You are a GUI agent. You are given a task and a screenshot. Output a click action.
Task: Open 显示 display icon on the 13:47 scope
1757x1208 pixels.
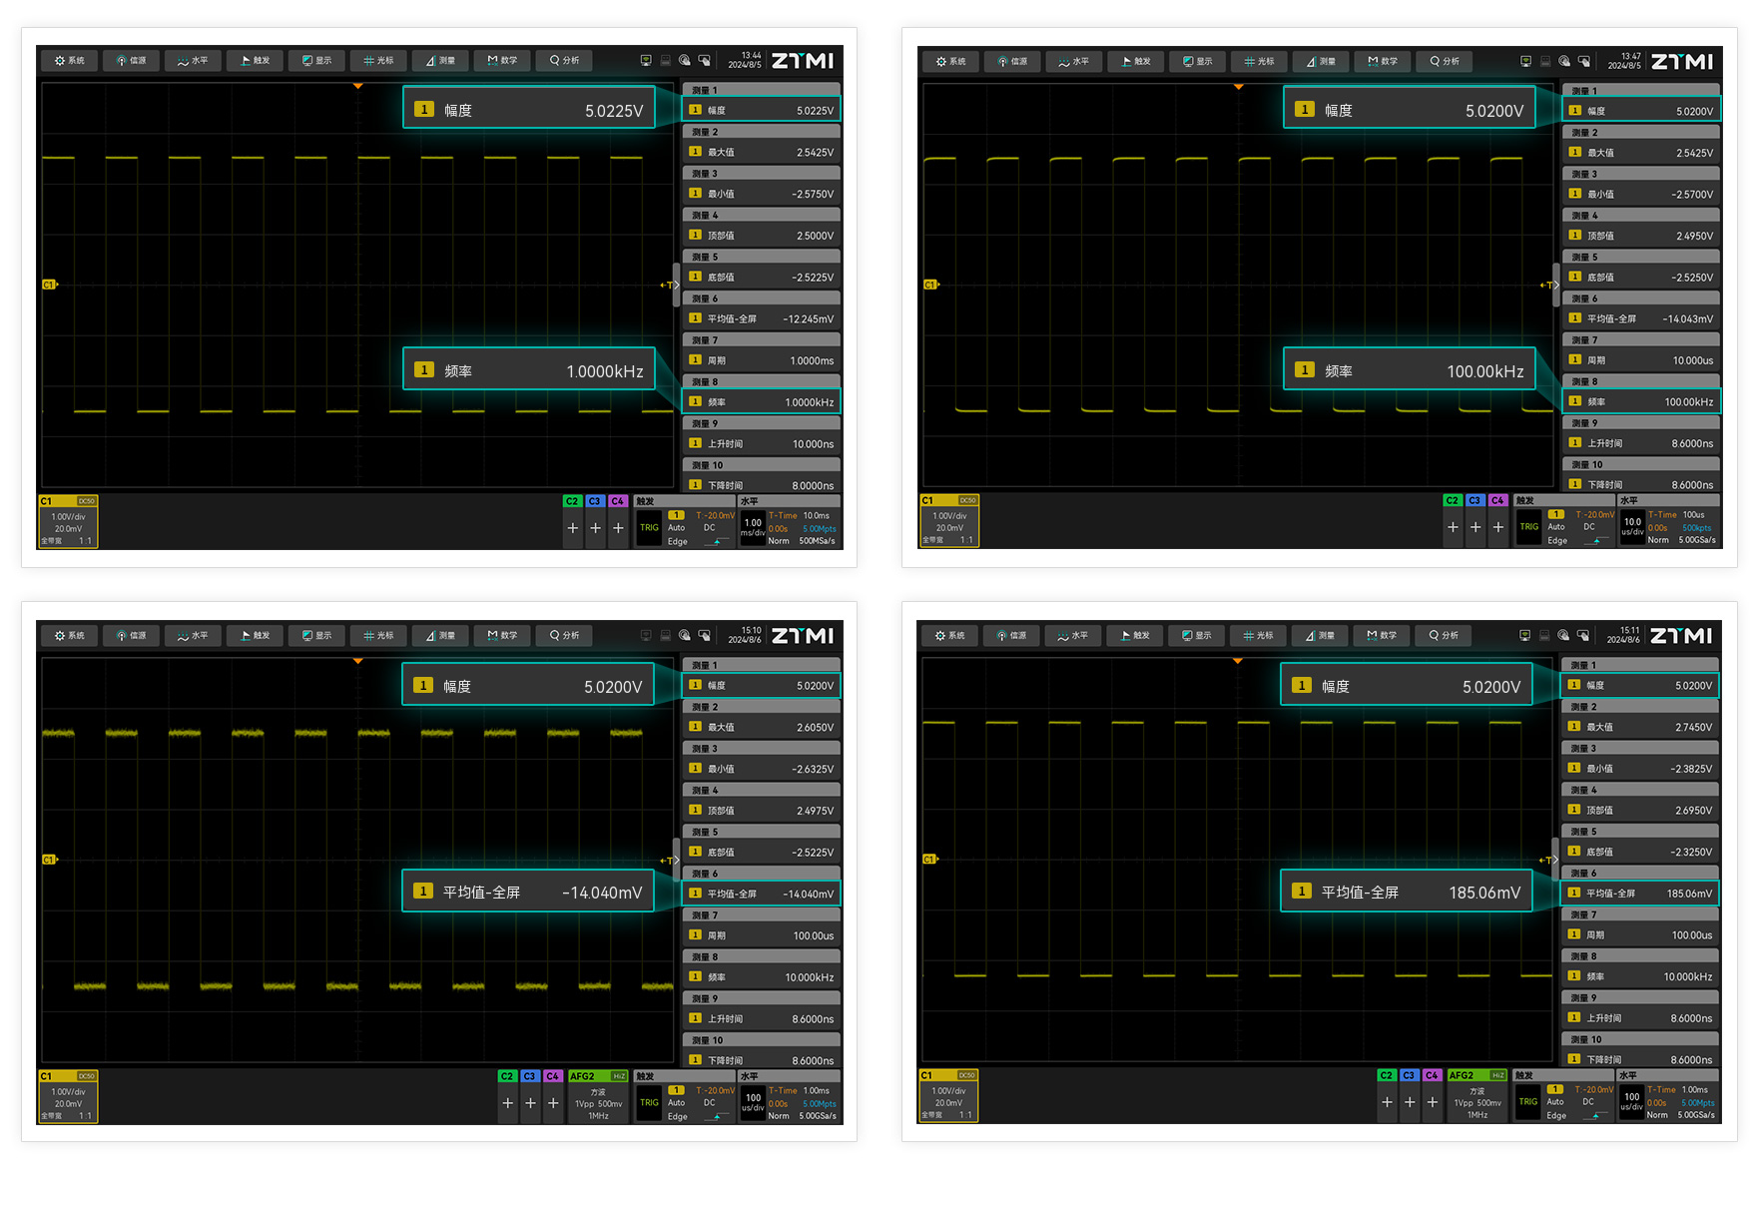point(1197,62)
